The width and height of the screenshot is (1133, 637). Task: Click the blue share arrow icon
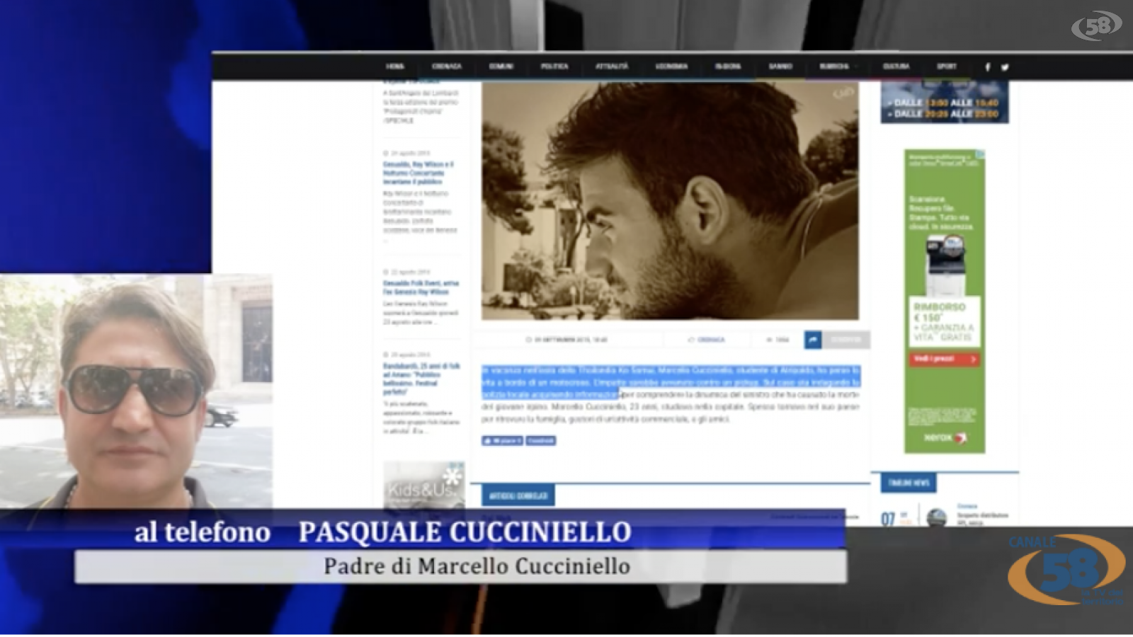point(813,340)
